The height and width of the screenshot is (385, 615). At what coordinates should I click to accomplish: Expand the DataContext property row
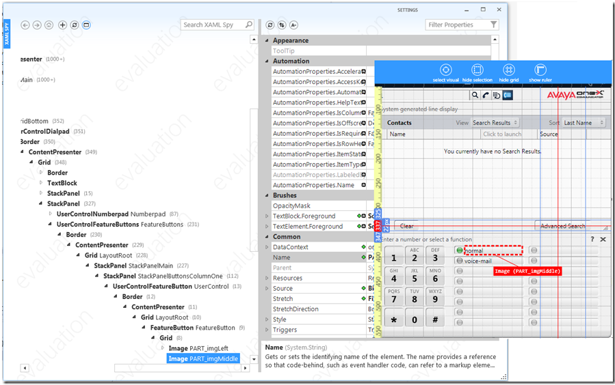(267, 247)
